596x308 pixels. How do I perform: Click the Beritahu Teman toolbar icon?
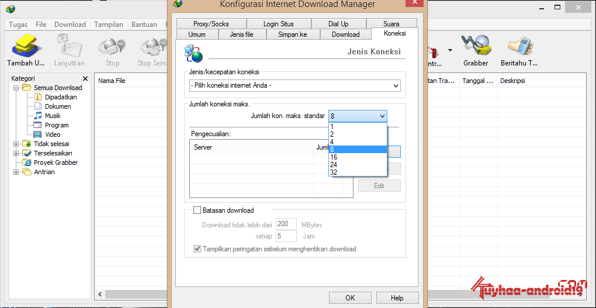(519, 46)
